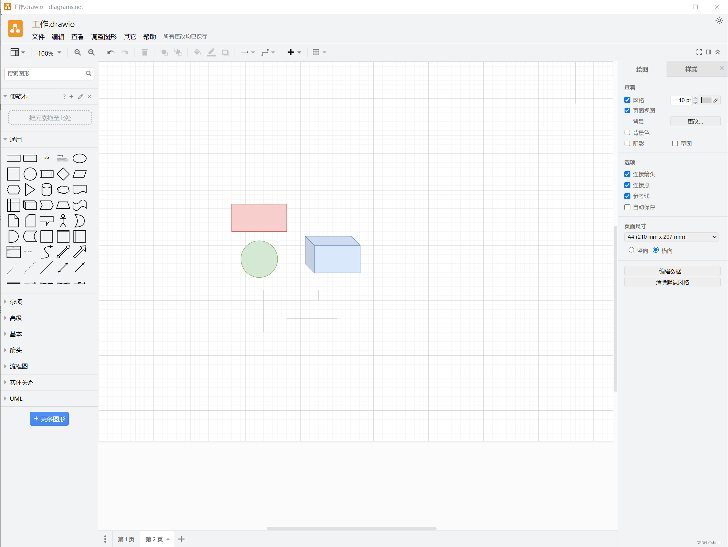728x547 pixels.
Task: Select the triangle shape in General palette
Action: (x=30, y=190)
